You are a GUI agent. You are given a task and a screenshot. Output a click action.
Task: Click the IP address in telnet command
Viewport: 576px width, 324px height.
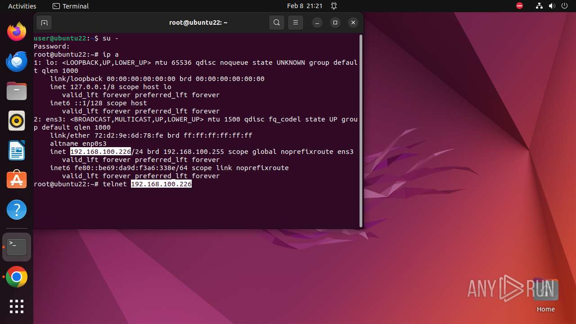pyautogui.click(x=161, y=184)
